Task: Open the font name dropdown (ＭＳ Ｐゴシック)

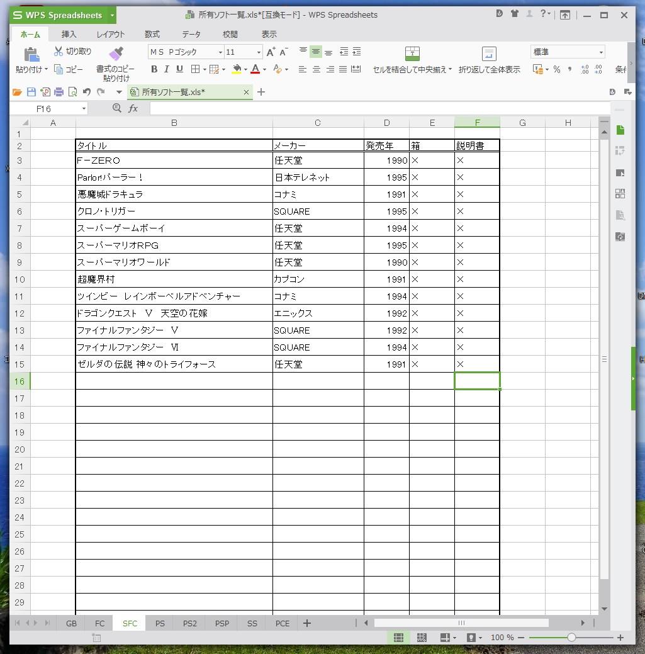Action: tap(221, 52)
